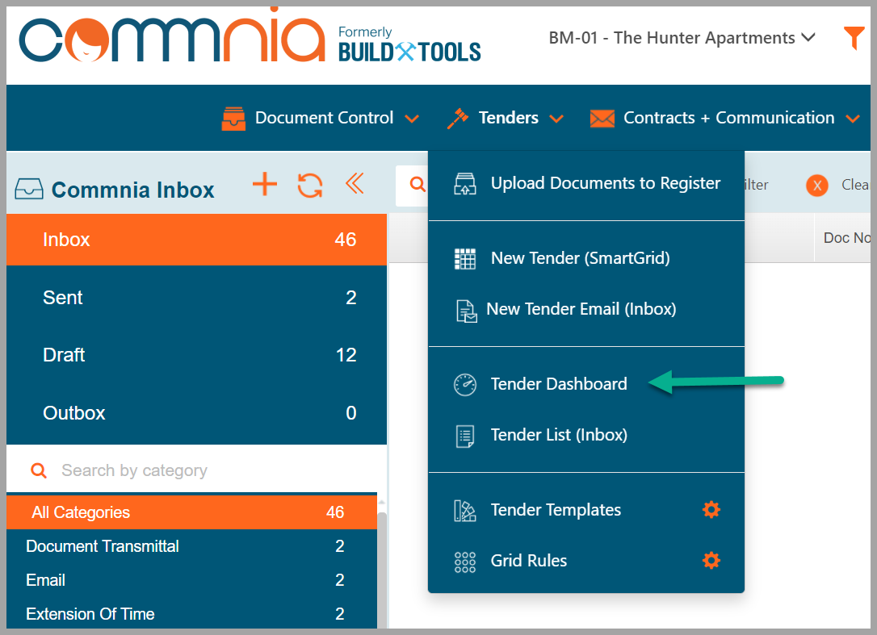Open Tender Dashboard

click(x=586, y=384)
